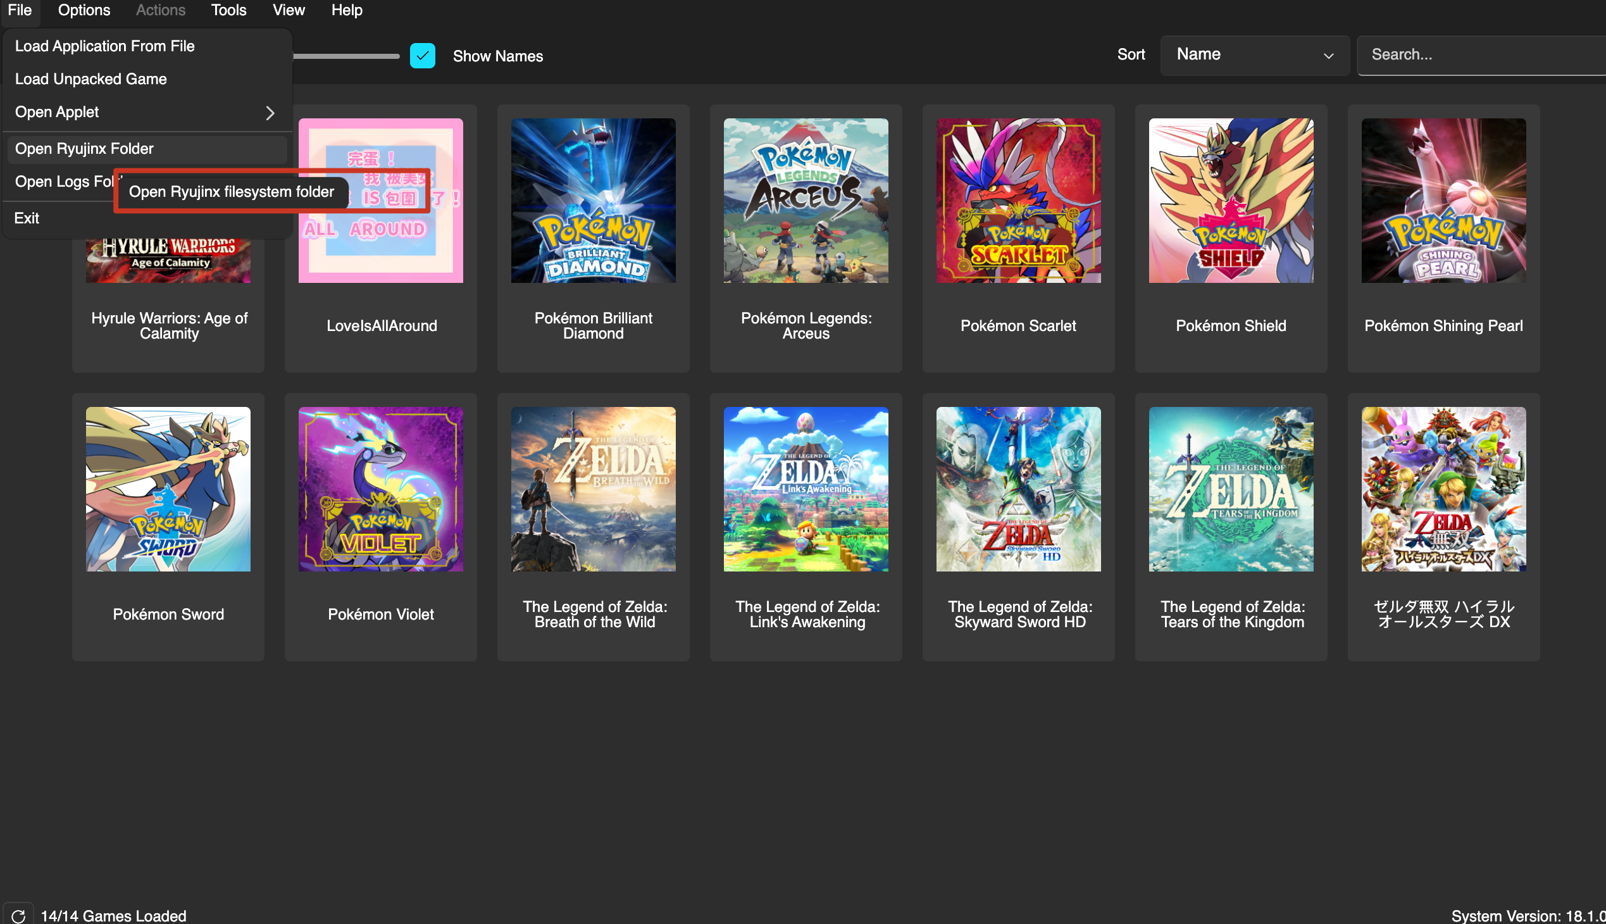Click the Search input field
This screenshot has height=924, width=1606.
[1478, 55]
